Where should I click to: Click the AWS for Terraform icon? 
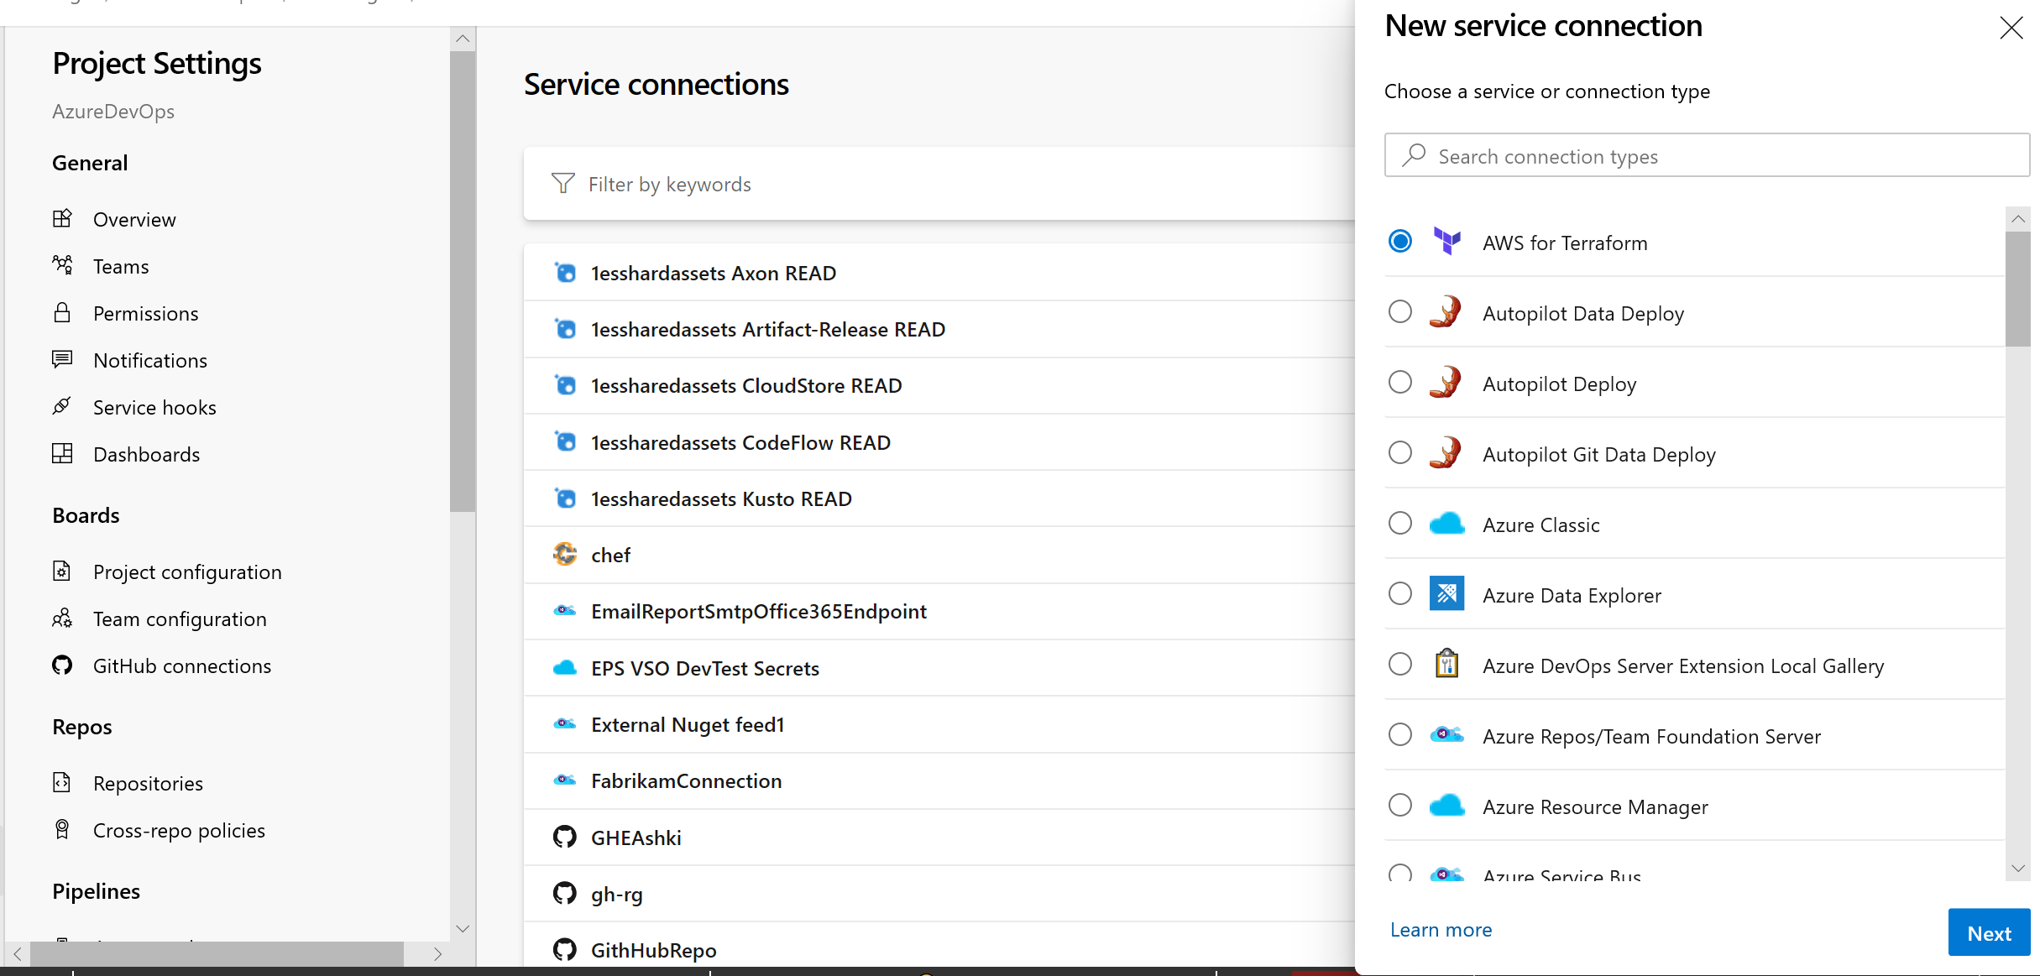pyautogui.click(x=1446, y=242)
